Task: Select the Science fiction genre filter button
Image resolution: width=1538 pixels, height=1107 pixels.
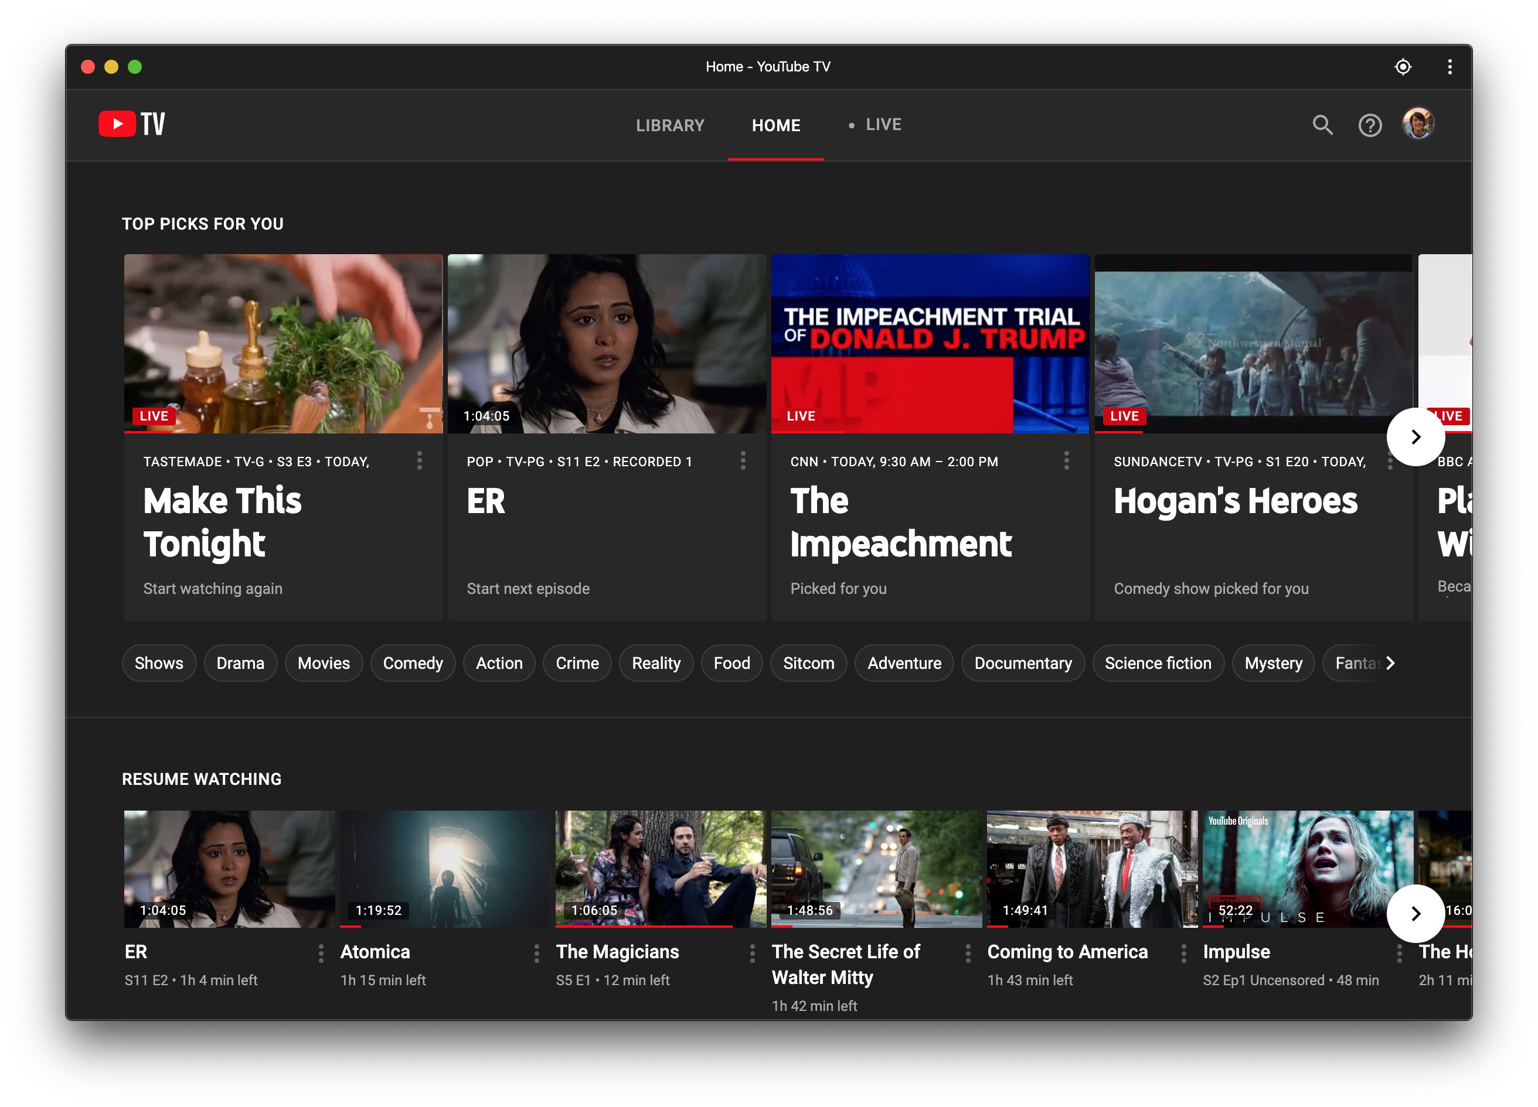Action: click(1156, 663)
